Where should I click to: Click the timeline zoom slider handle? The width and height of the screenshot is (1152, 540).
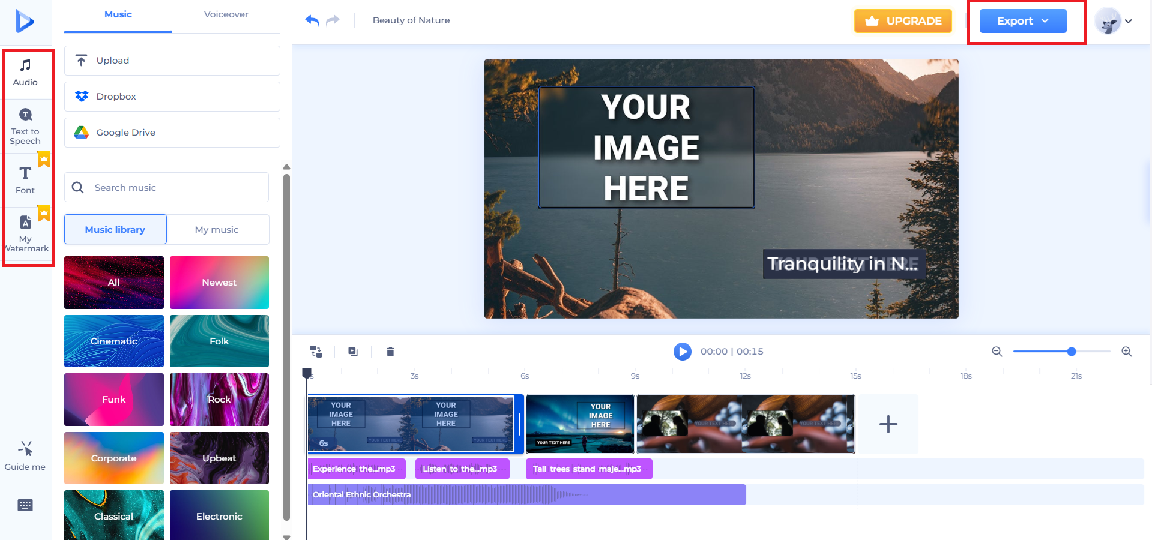tap(1072, 352)
